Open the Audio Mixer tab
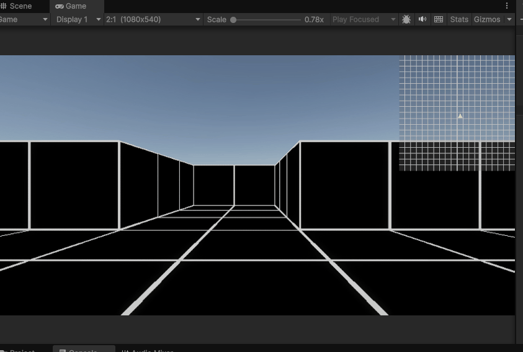 tap(148, 350)
